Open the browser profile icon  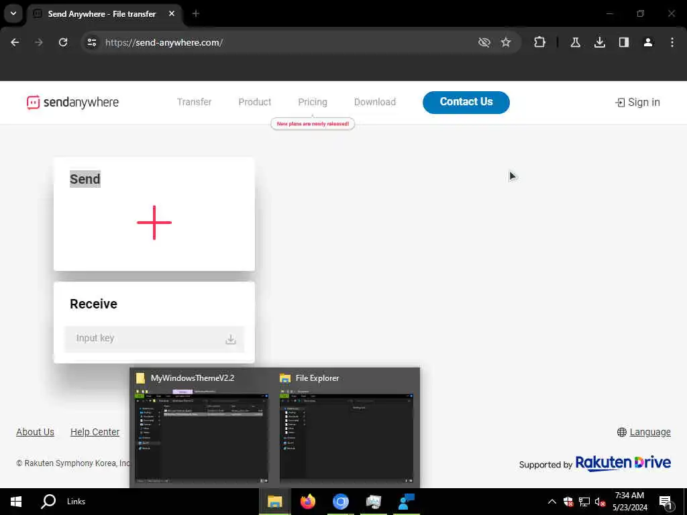point(648,42)
